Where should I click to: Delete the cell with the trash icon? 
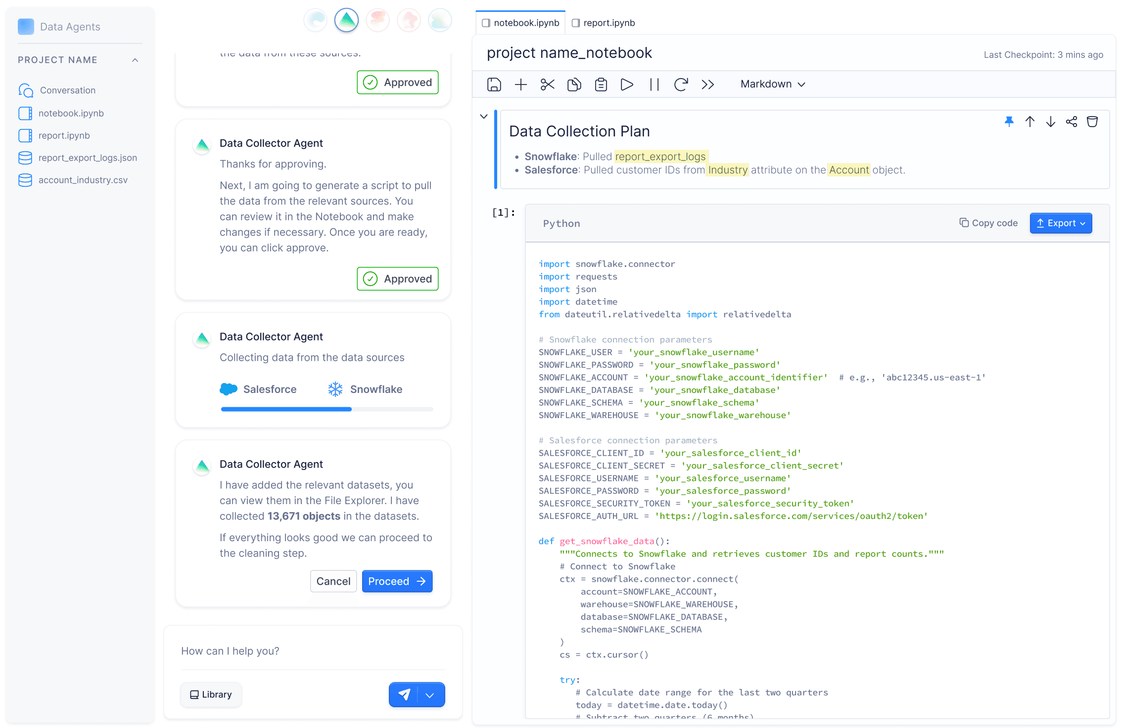1092,122
